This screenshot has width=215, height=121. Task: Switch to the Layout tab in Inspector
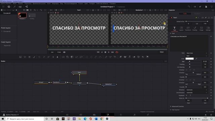pos(181,29)
